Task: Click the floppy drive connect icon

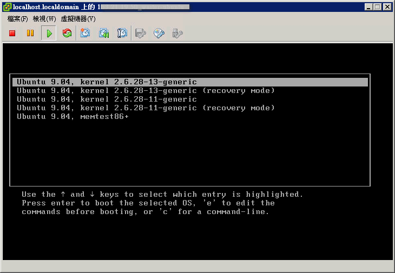Action: (141, 33)
